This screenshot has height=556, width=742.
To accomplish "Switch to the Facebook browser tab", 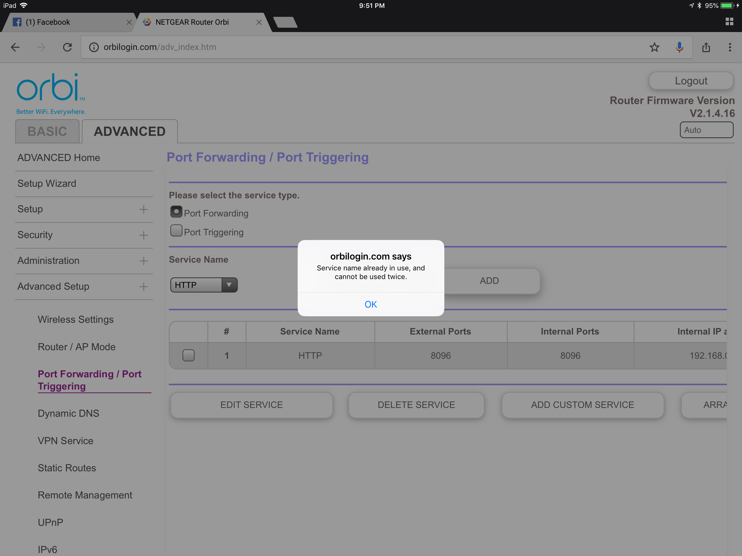I will coord(60,22).
